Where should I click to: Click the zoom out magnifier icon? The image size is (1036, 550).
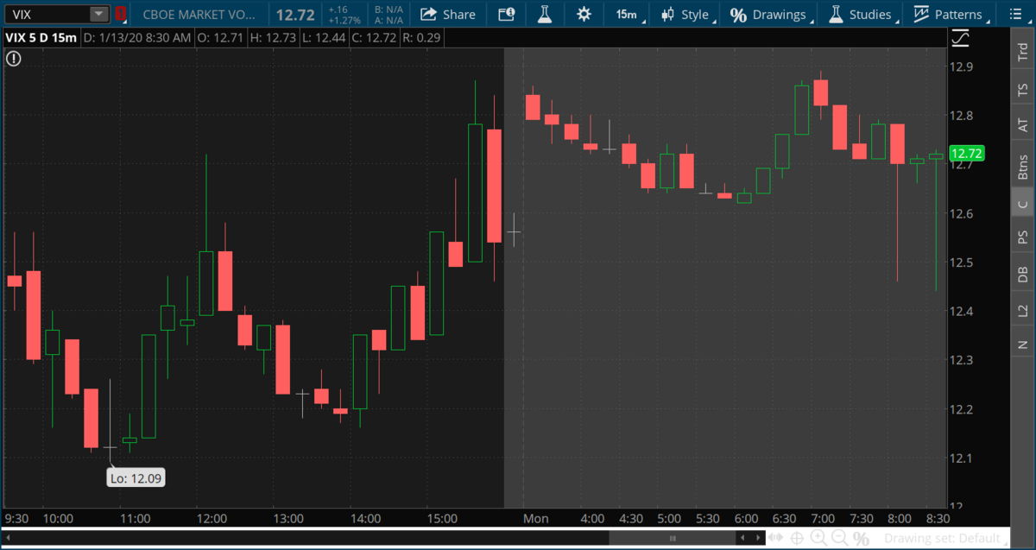click(838, 538)
